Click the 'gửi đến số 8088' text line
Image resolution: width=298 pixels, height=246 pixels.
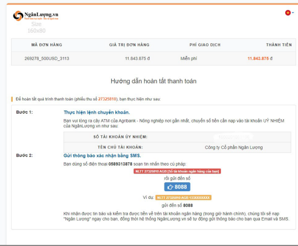[x=177, y=206]
